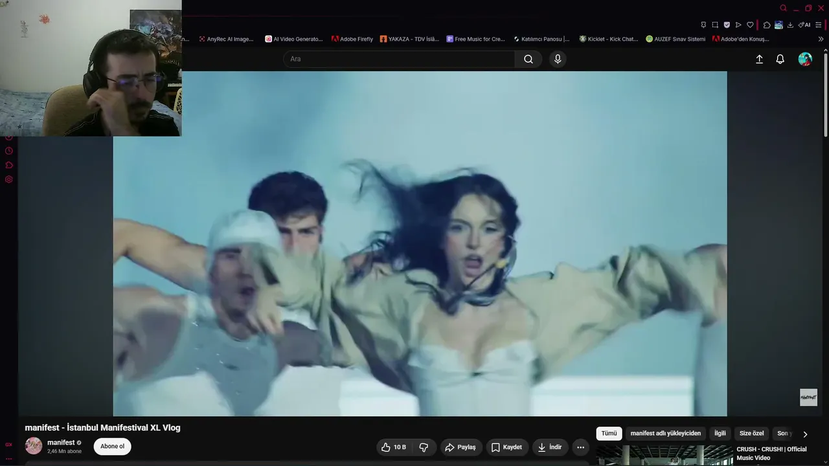Share the video with Paylaş
The width and height of the screenshot is (829, 466).
pyautogui.click(x=460, y=447)
